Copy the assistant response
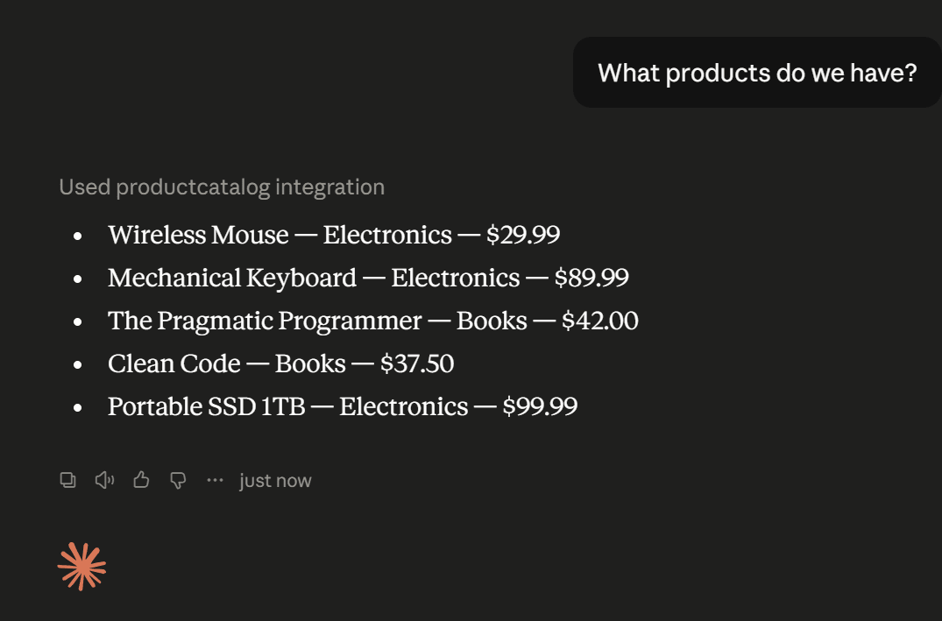942x621 pixels. coord(67,480)
